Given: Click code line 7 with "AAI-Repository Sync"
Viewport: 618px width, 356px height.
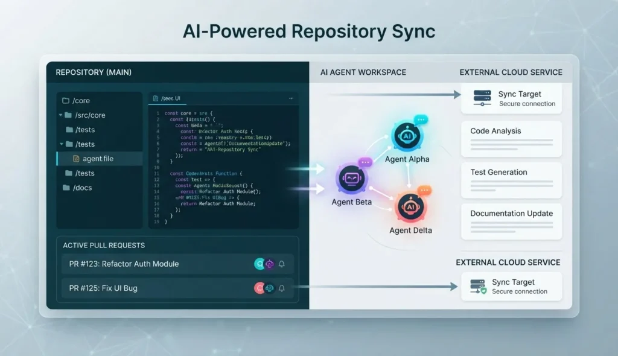Looking at the screenshot, I should 221,150.
